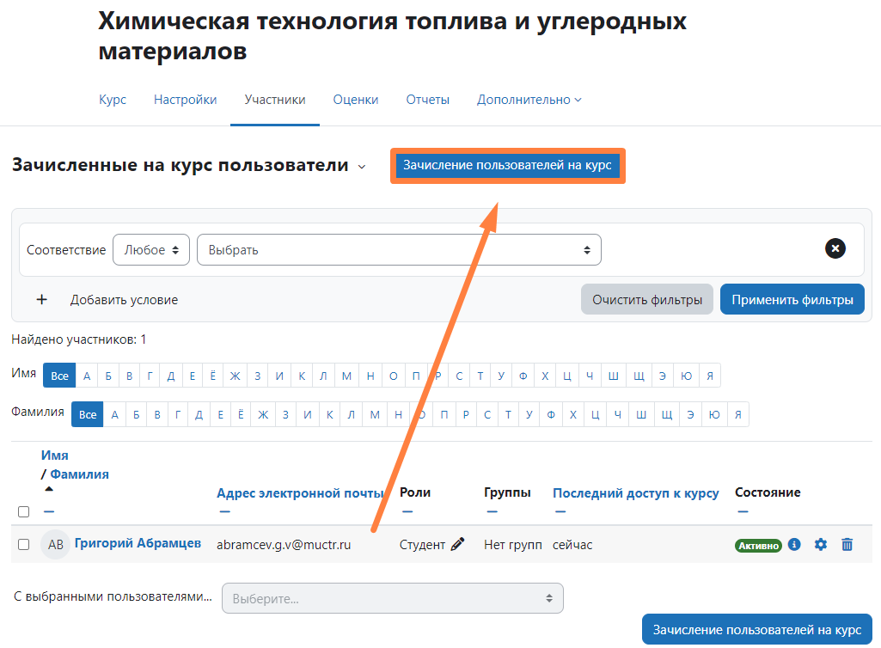Open the Любое match dropdown
The width and height of the screenshot is (881, 648).
coord(151,250)
